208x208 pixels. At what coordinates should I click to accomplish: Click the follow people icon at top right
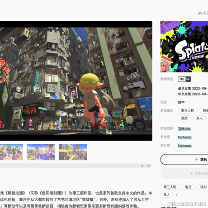pyautogui.click(x=200, y=13)
